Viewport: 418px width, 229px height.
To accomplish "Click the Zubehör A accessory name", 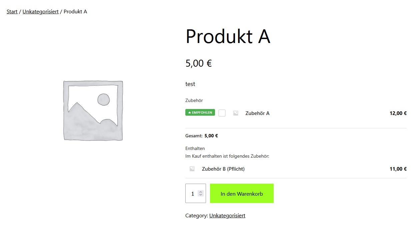I will tap(257, 113).
